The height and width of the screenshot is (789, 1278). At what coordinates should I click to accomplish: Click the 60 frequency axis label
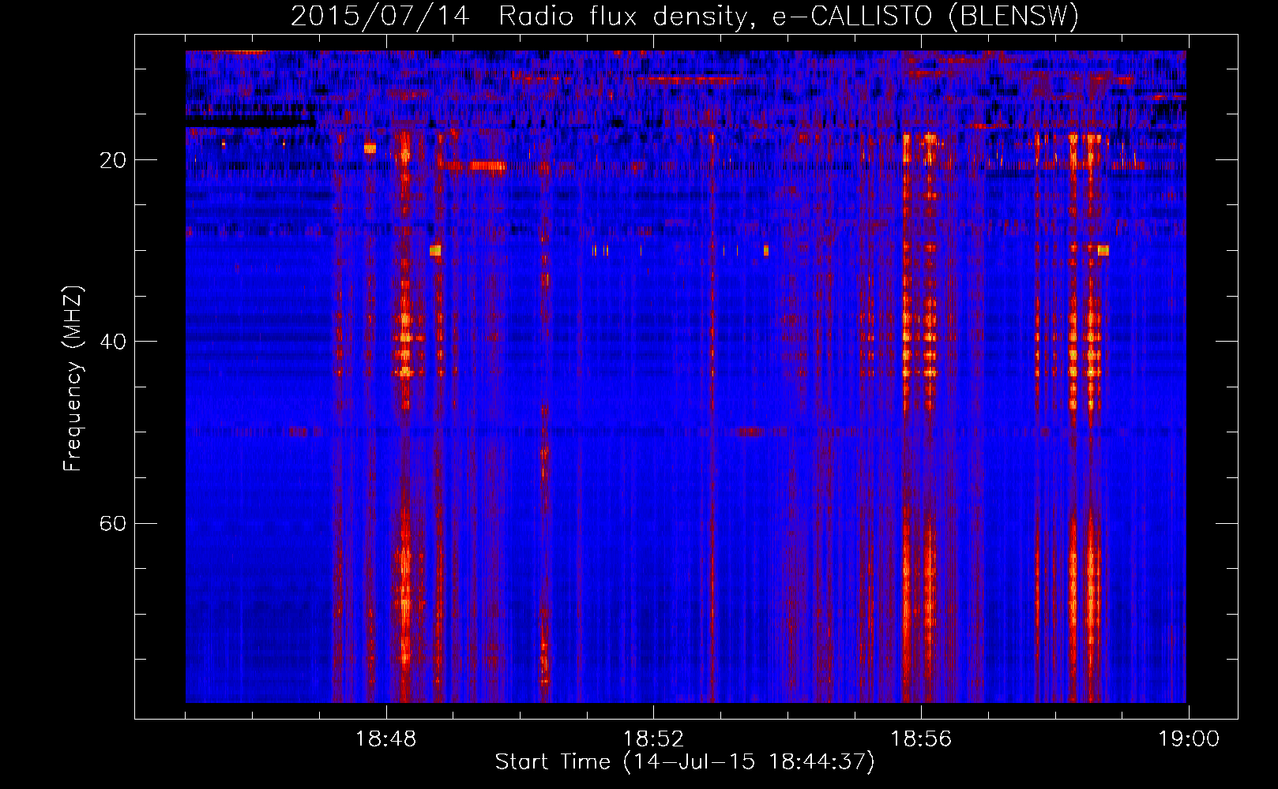click(x=113, y=524)
